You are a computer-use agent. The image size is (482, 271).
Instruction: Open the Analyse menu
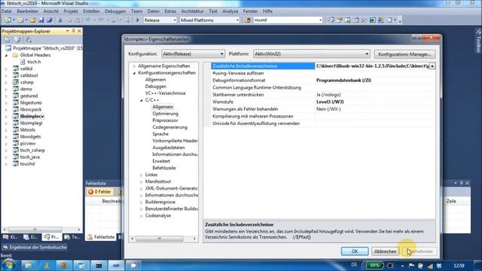point(230,11)
